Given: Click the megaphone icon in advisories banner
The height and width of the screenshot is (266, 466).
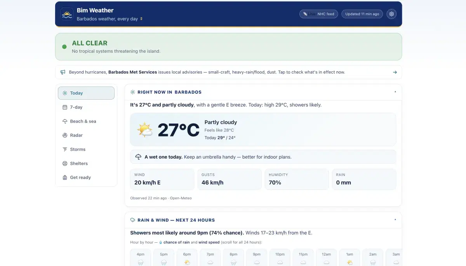Looking at the screenshot, I should 63,72.
